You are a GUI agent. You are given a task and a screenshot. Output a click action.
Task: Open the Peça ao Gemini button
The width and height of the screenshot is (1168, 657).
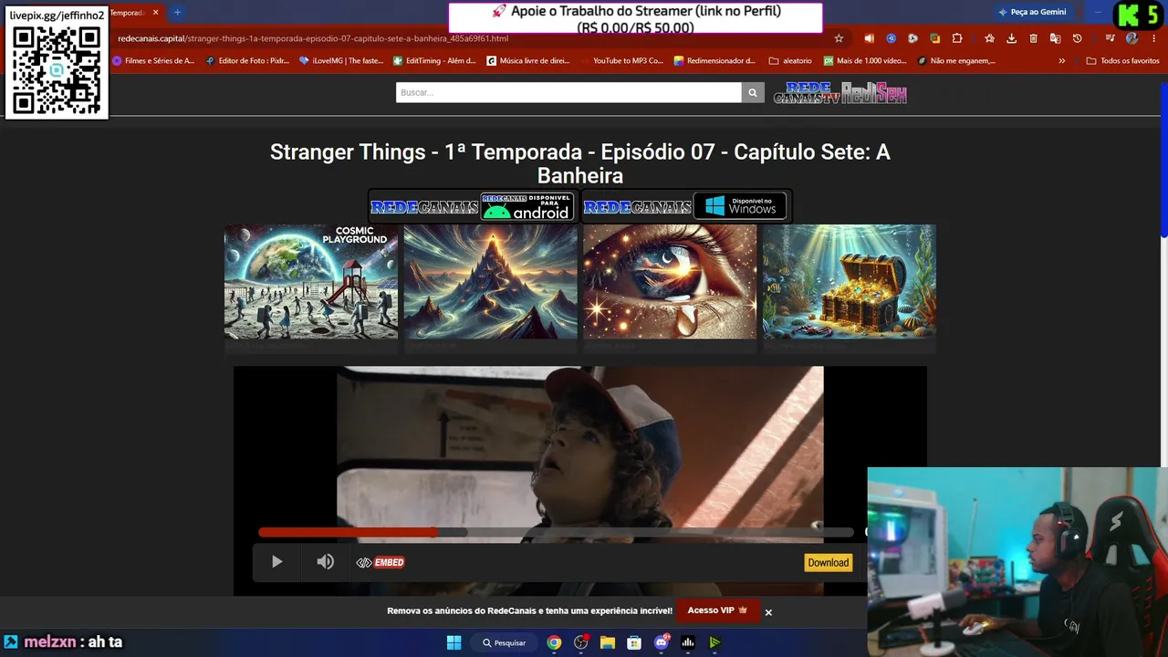point(1032,12)
